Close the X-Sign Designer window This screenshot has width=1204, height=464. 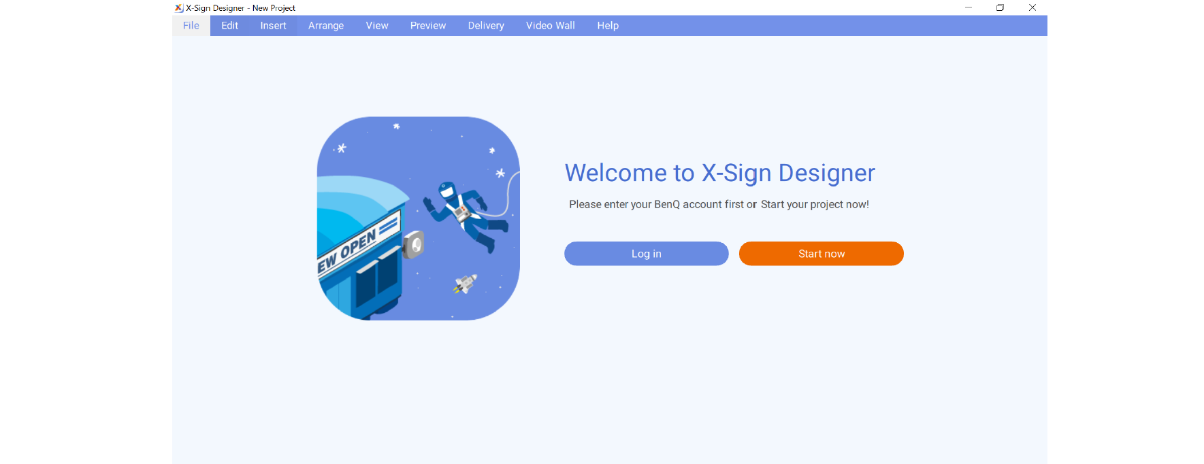(x=1032, y=8)
